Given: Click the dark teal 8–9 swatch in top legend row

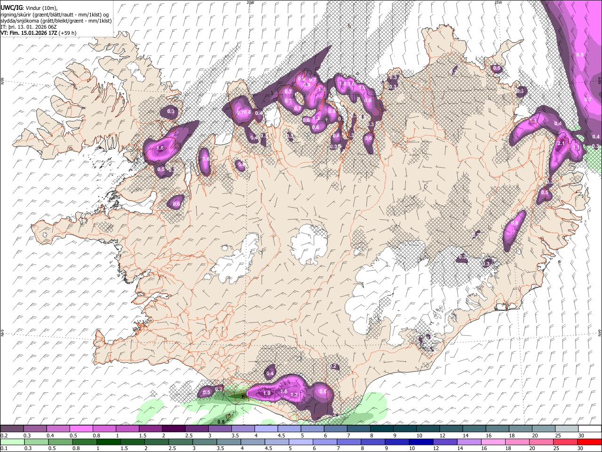Looking at the screenshot, I should (x=382, y=428).
